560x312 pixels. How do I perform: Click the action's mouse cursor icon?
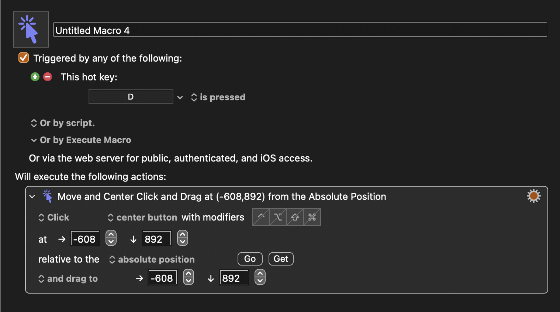click(48, 196)
